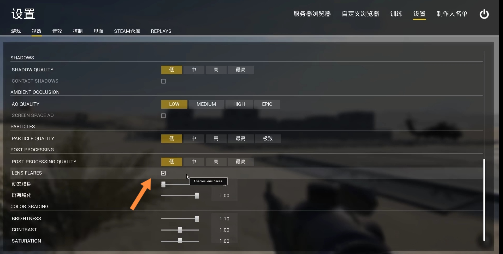Disable the Lens Flares checkbox
Screen dimensions: 503x254
[163, 173]
